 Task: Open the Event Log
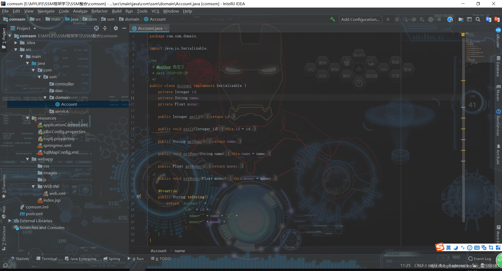[x=480, y=259]
